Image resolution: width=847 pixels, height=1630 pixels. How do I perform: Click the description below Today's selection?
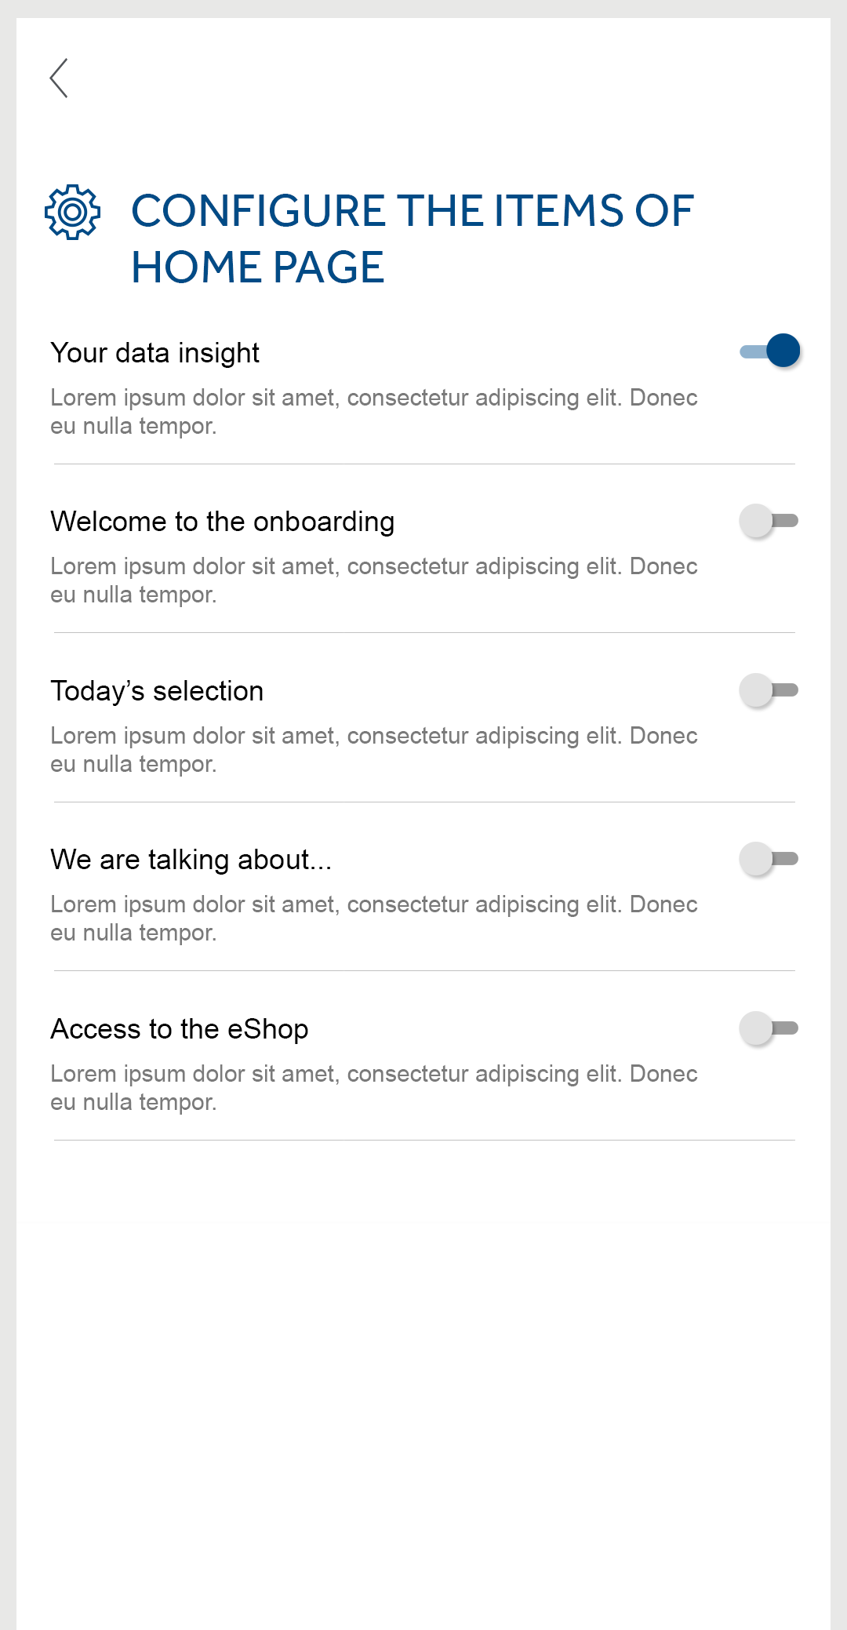click(x=373, y=749)
